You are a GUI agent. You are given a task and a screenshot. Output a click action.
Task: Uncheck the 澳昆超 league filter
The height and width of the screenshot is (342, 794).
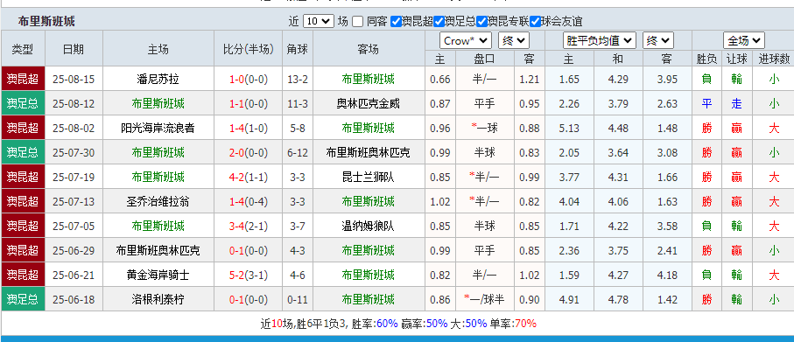point(396,21)
